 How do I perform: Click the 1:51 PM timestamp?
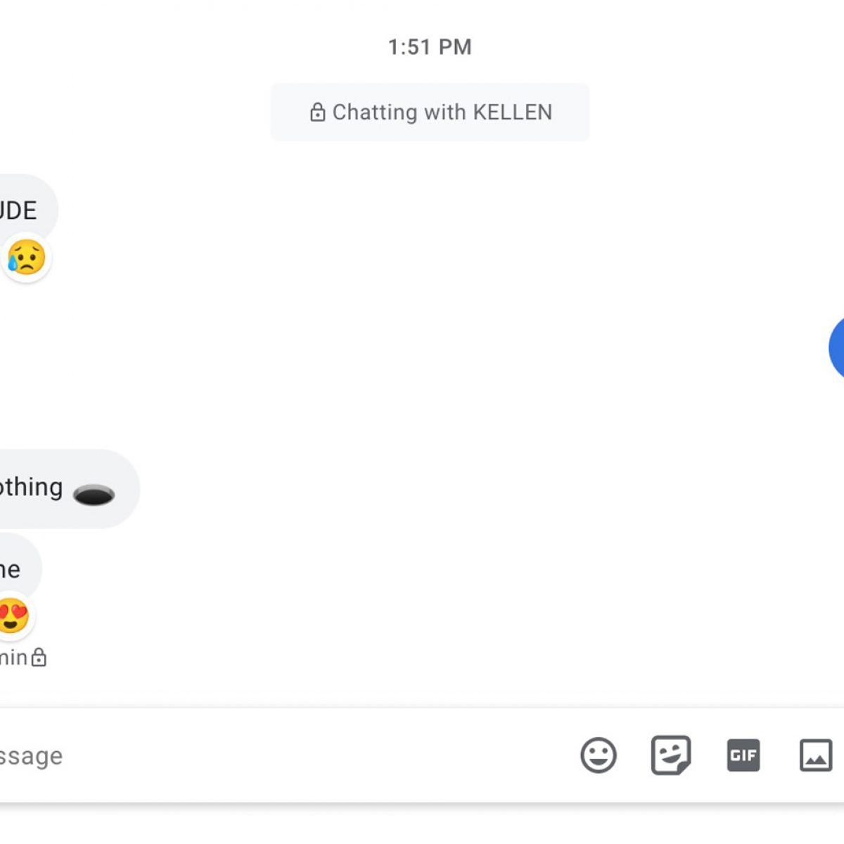pos(430,47)
